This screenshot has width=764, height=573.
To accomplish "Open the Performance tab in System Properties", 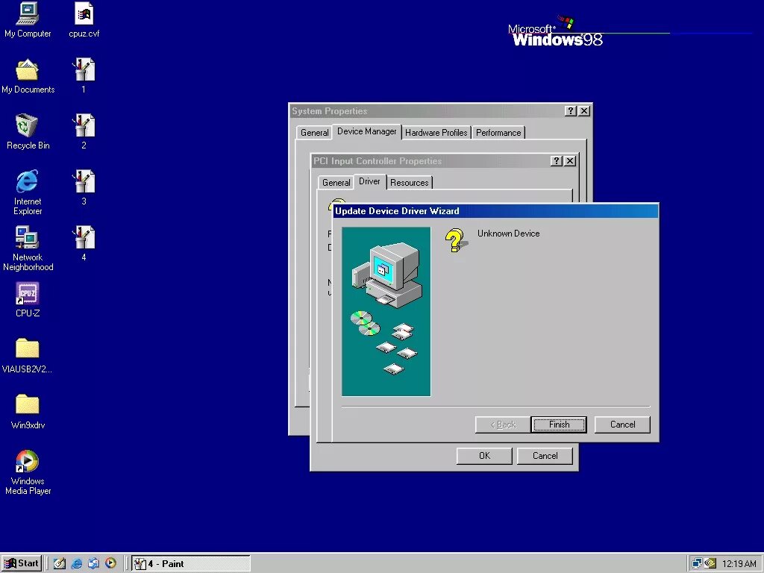I will pyautogui.click(x=498, y=132).
